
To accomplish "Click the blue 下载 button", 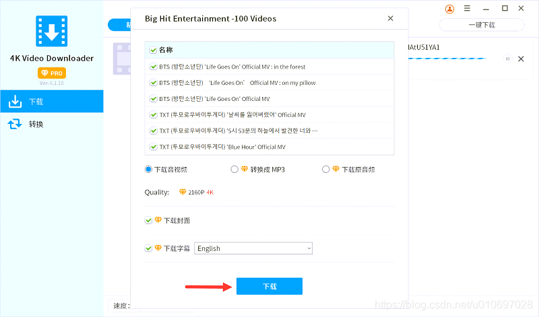I will coord(269,286).
